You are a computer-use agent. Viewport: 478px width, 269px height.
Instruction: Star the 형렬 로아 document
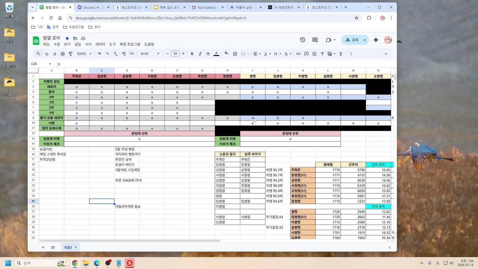click(x=67, y=38)
